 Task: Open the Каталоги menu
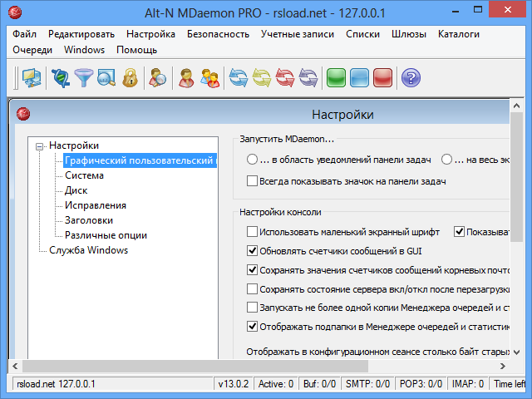[459, 34]
